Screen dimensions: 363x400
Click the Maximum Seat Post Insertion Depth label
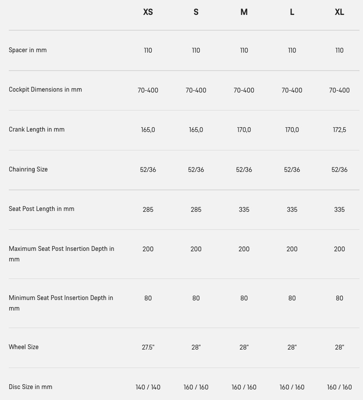pos(61,254)
